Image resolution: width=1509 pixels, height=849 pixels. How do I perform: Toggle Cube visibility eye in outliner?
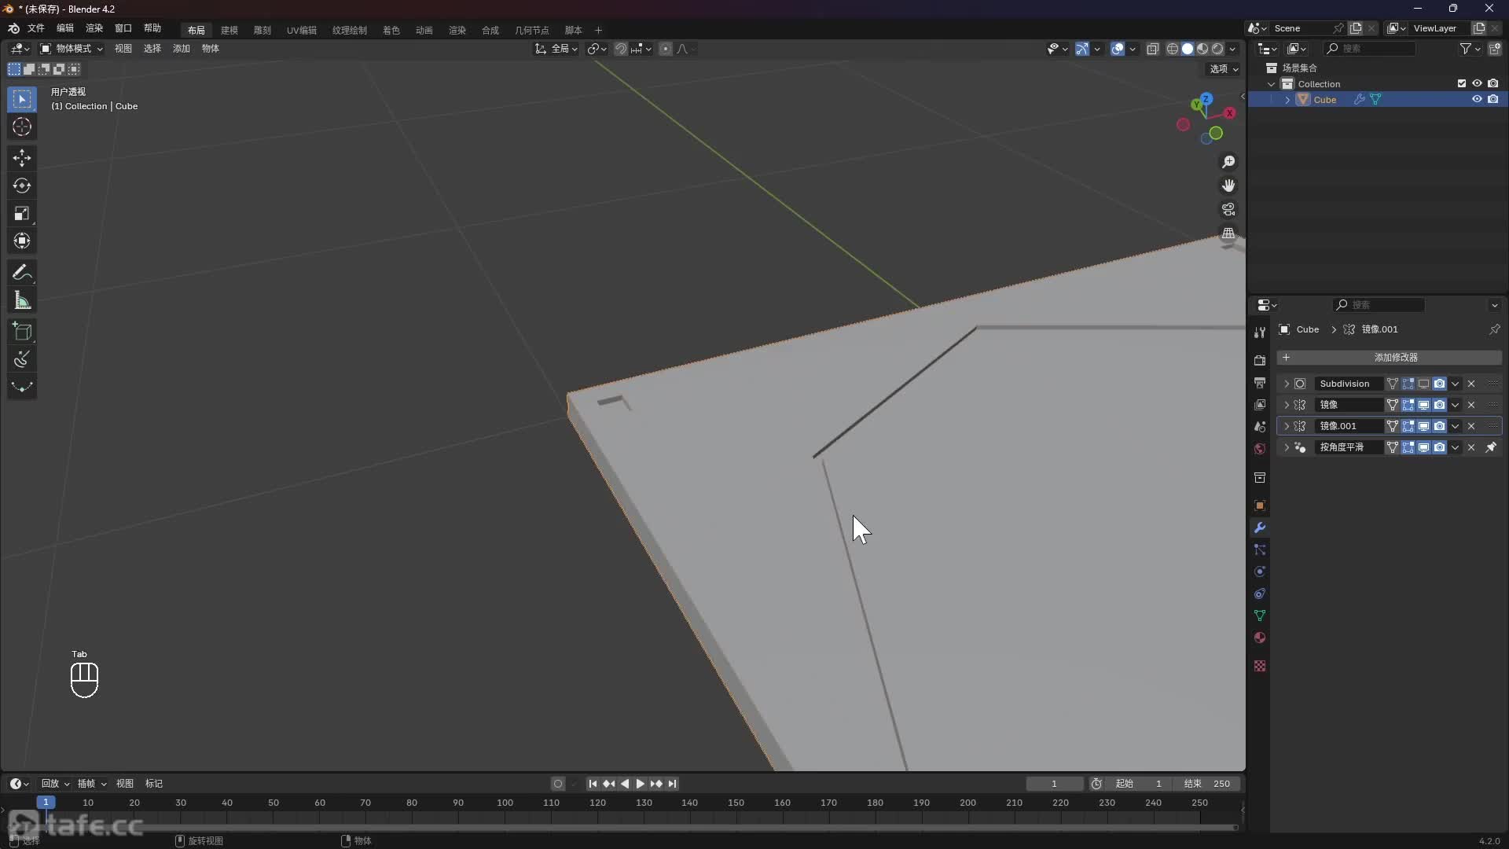click(1477, 100)
